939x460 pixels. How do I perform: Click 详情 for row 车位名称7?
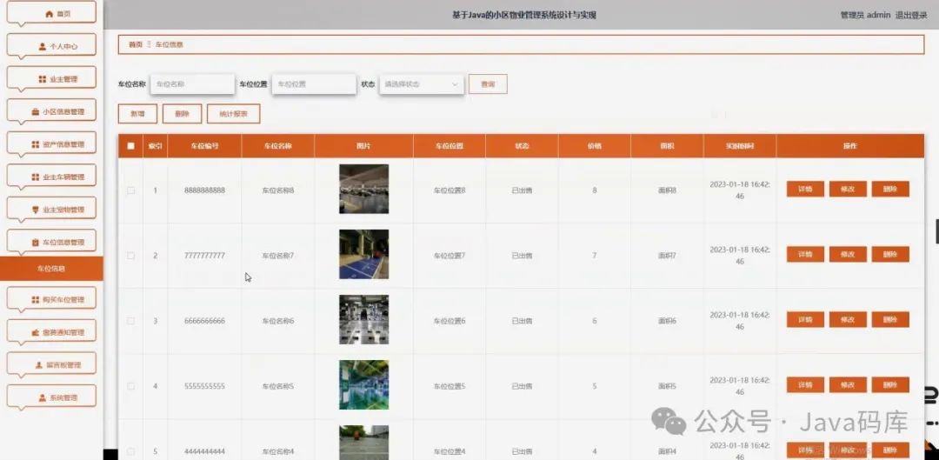pos(805,255)
